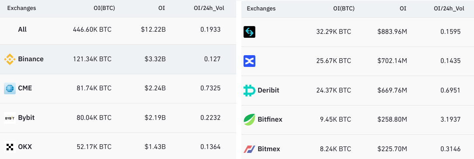Sort by left OI(BTC) column header
The image size is (474, 159).
pos(104,8)
